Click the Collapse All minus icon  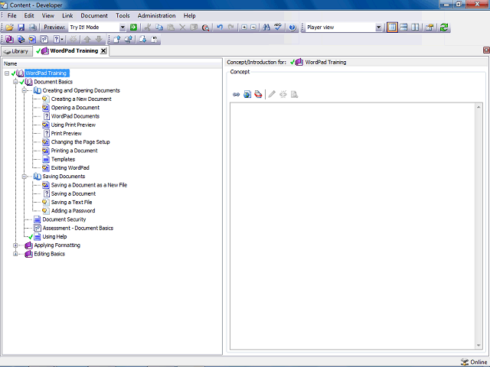click(253, 28)
